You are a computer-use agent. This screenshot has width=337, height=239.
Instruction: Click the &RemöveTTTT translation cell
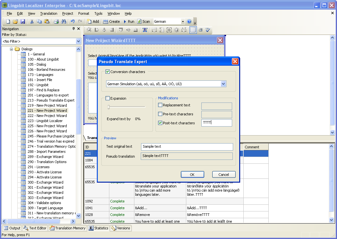tap(215, 215)
